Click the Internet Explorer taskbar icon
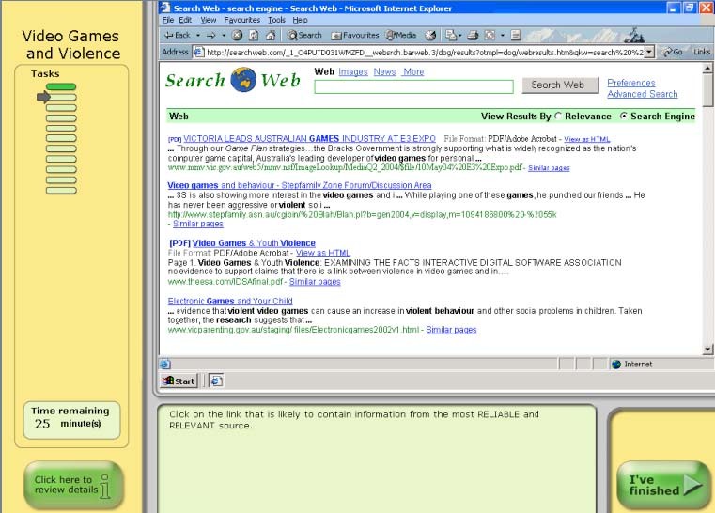The image size is (715, 513). click(216, 381)
